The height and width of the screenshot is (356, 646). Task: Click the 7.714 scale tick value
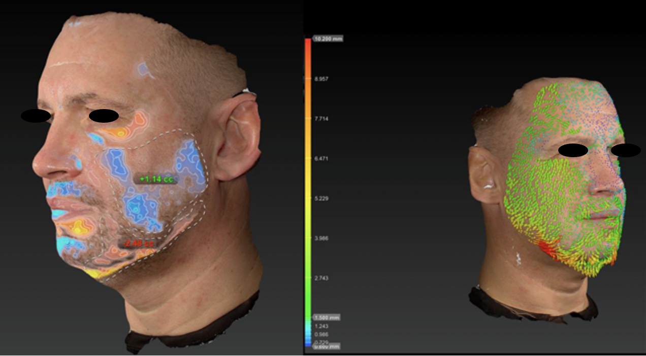pos(321,119)
